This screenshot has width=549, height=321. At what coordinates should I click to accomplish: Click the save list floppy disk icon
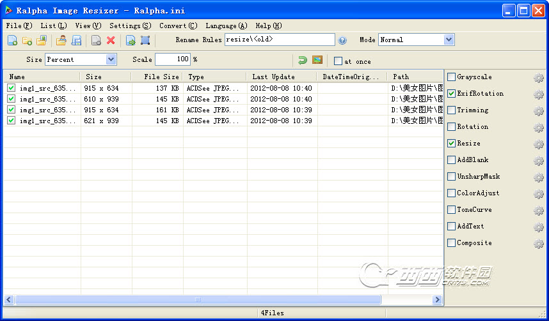(76, 40)
